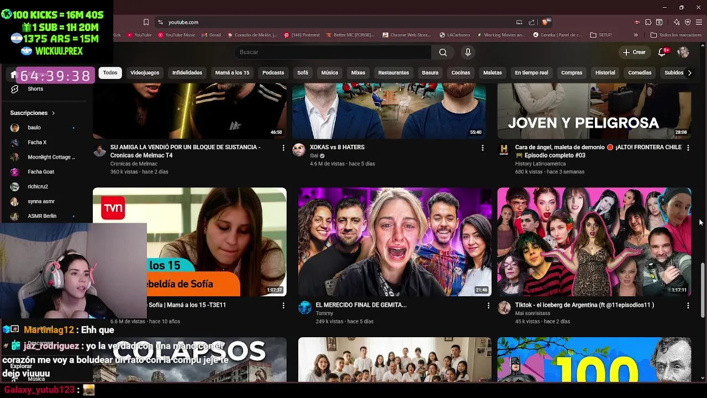Open the site settings icon beside youtube.com

point(160,22)
